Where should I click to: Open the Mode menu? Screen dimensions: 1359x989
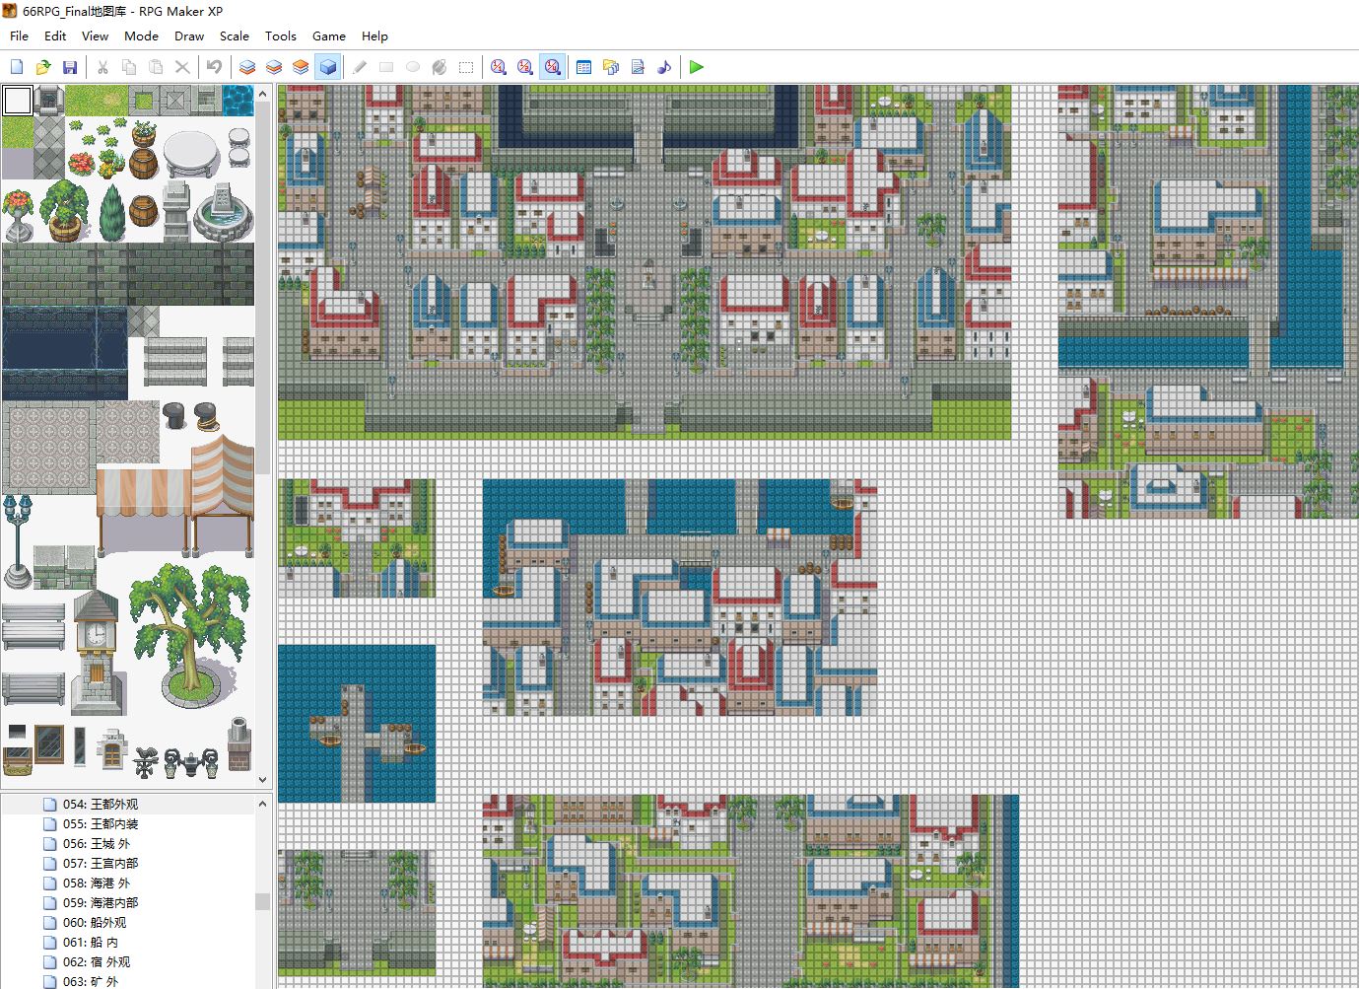pyautogui.click(x=141, y=35)
